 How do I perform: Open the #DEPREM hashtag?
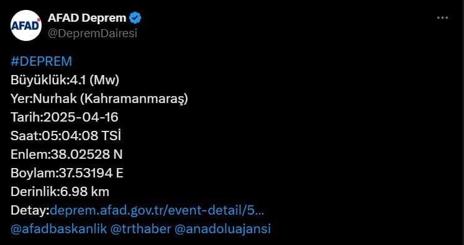point(41,61)
